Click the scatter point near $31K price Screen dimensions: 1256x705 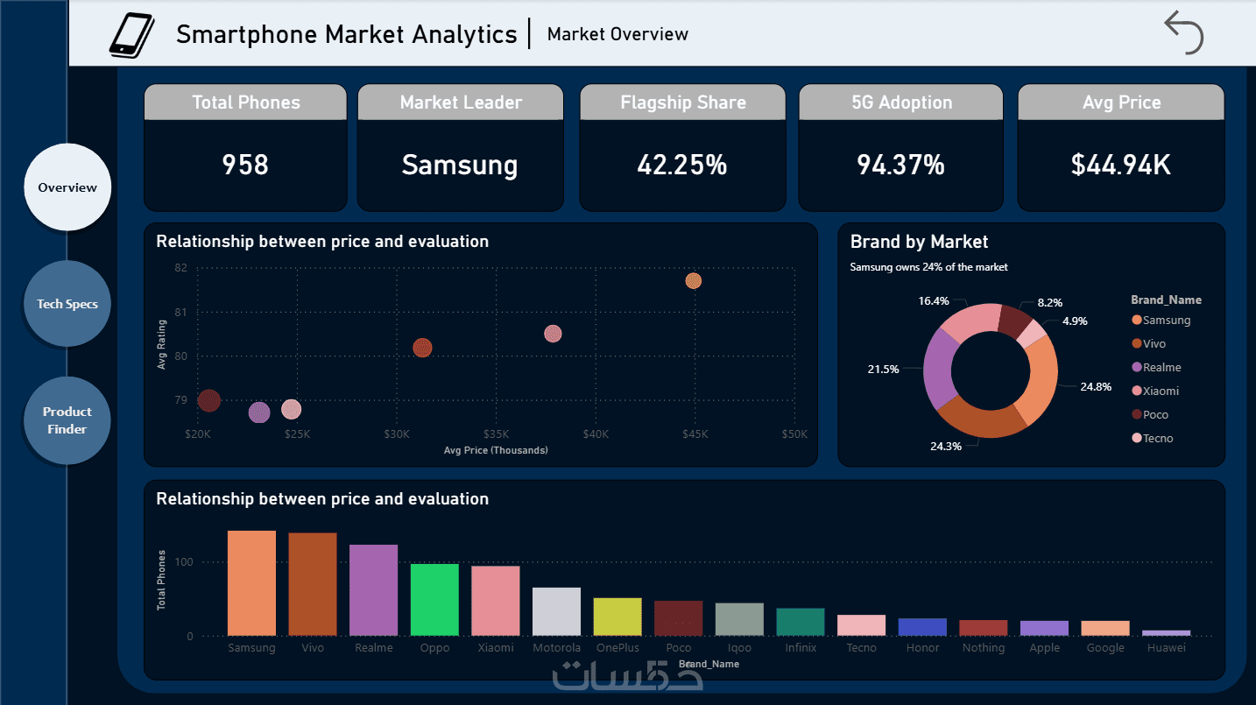(423, 348)
